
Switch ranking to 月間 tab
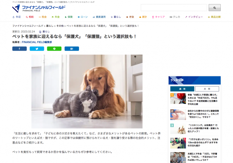(207, 89)
